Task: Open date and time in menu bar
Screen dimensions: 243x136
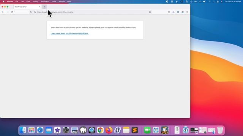Action: point(233,2)
